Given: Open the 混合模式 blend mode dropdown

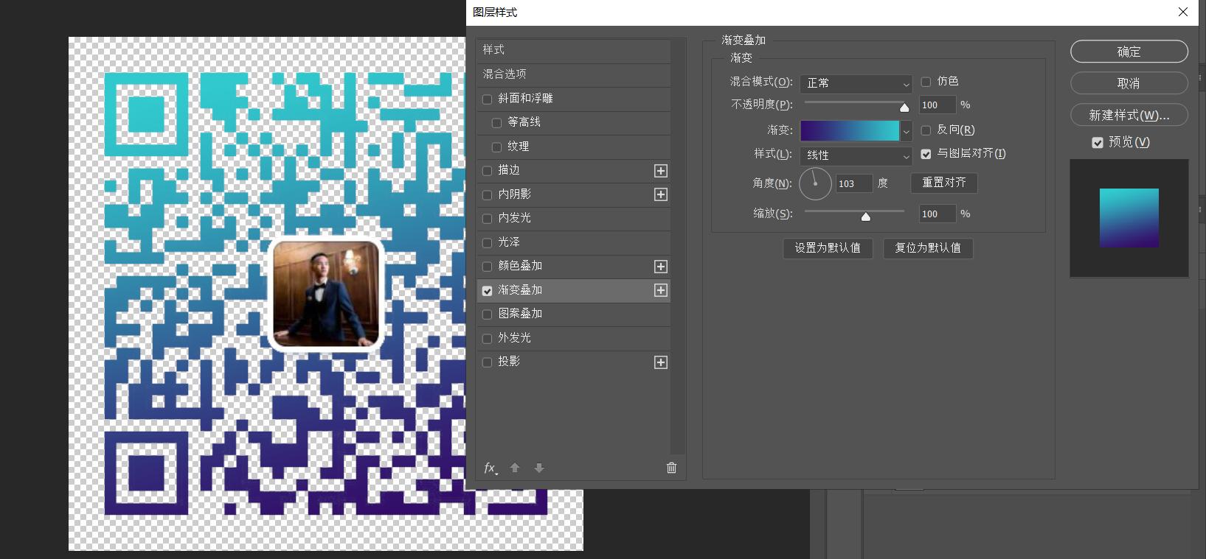Looking at the screenshot, I should (856, 84).
